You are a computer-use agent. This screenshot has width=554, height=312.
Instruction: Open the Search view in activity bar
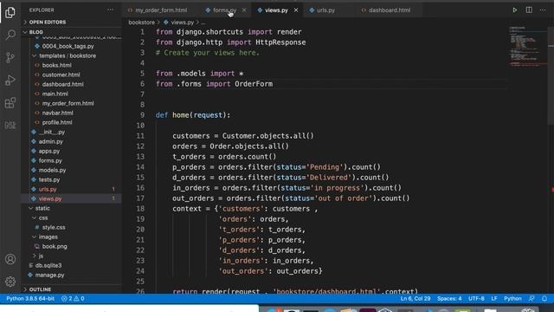coord(10,35)
